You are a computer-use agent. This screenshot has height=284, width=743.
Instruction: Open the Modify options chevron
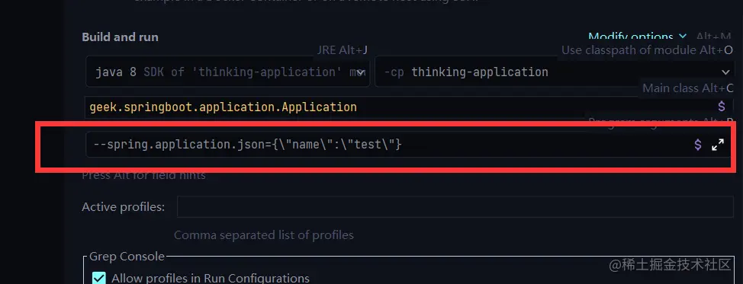point(682,37)
